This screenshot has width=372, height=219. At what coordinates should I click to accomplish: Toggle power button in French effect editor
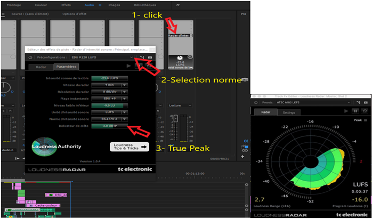coord(30,58)
